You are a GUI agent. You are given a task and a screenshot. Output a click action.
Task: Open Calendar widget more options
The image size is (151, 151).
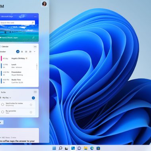pyautogui.click(x=35, y=46)
